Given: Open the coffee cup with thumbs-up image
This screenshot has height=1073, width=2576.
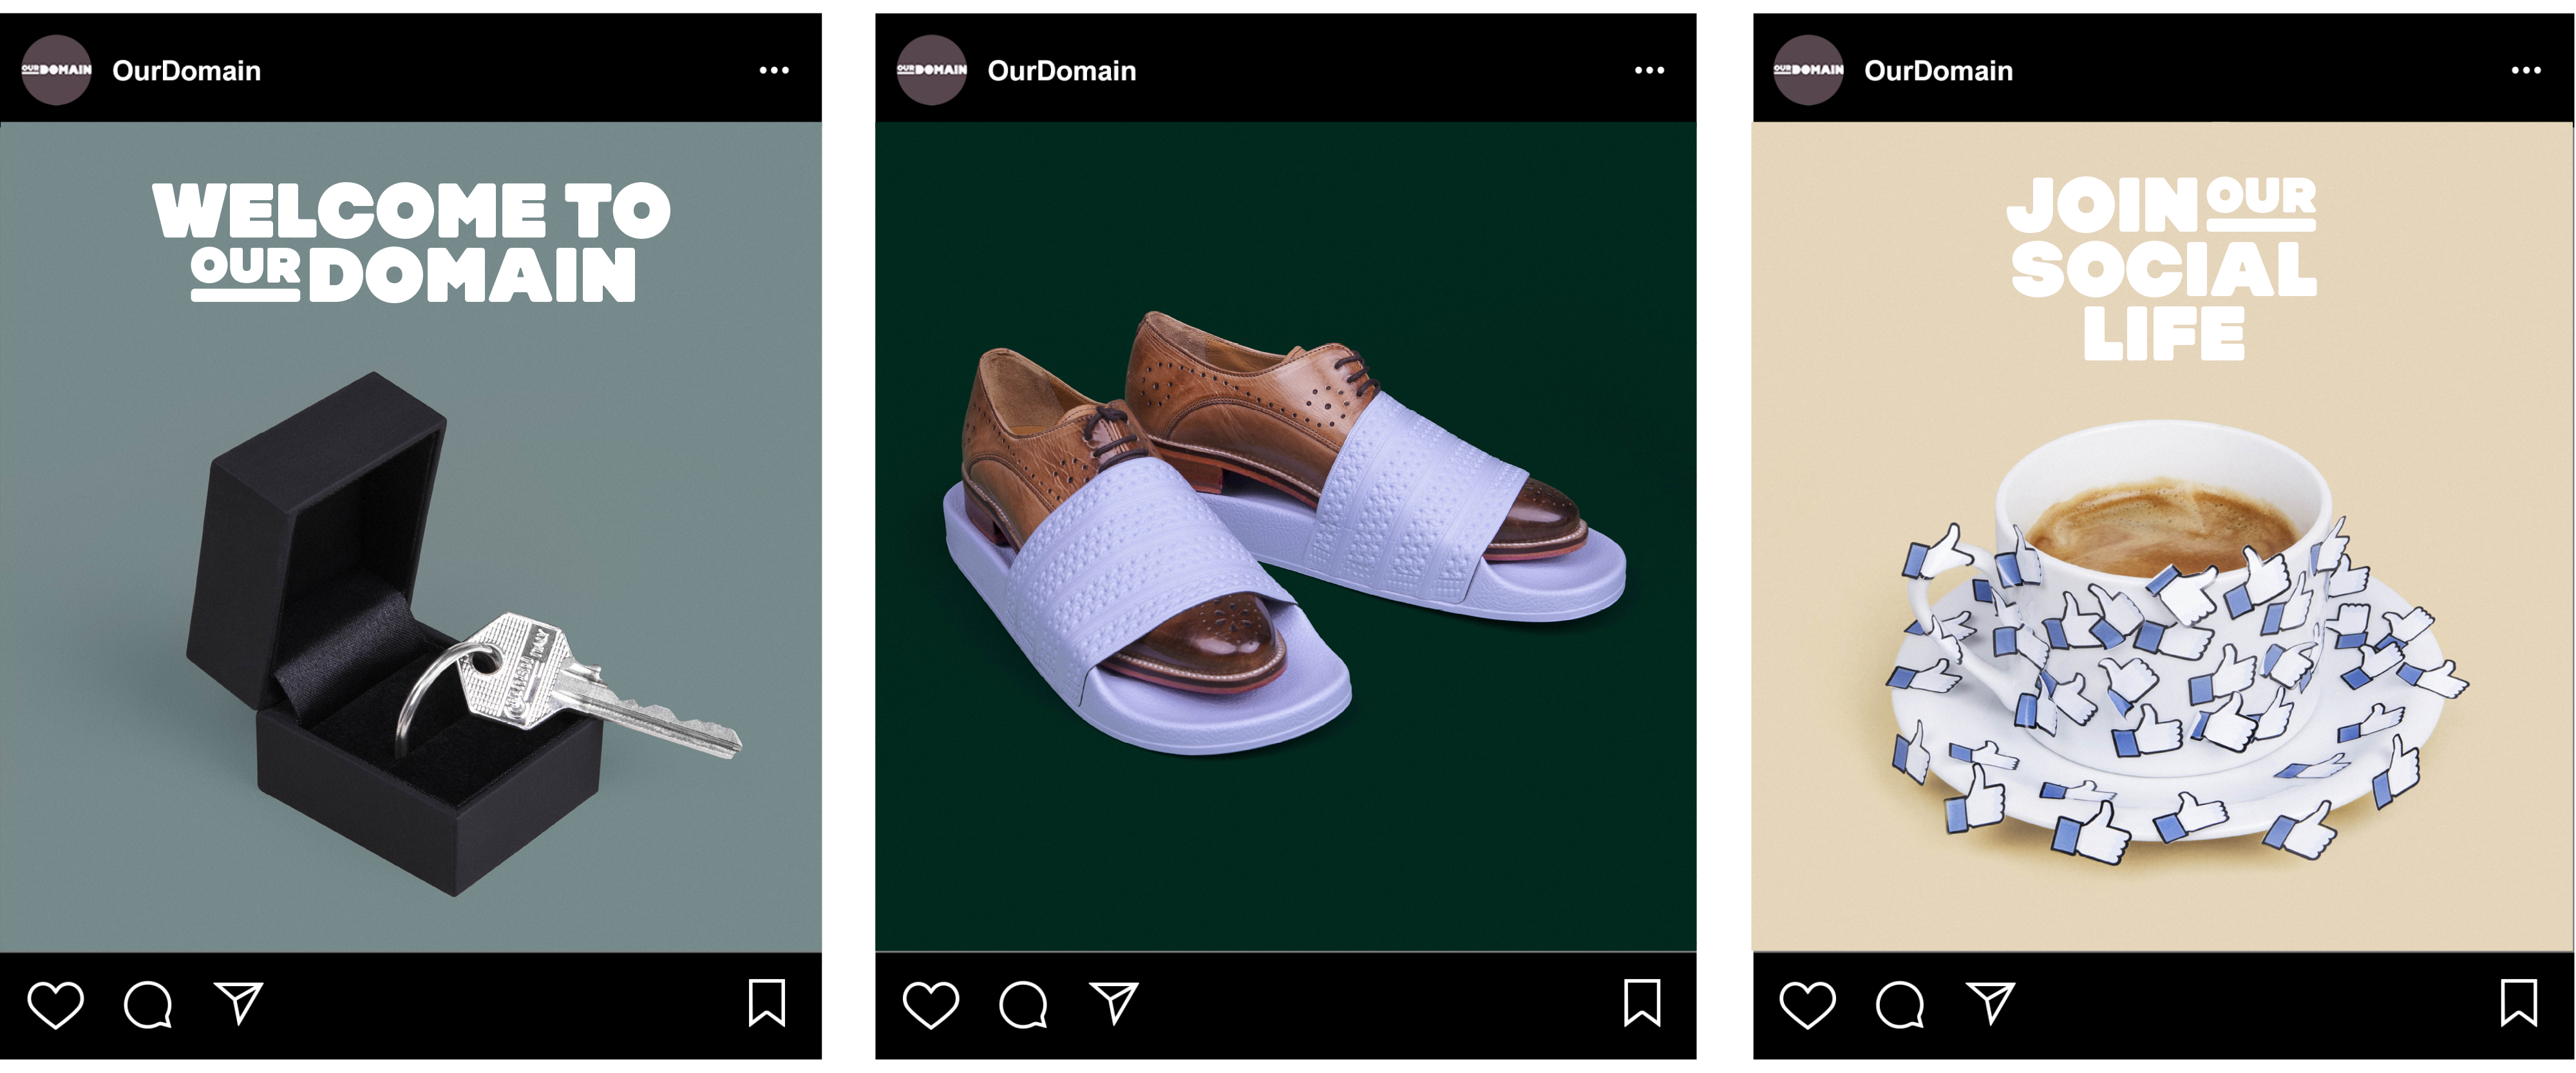Looking at the screenshot, I should [2164, 537].
